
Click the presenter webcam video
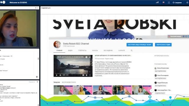[x=18, y=29]
